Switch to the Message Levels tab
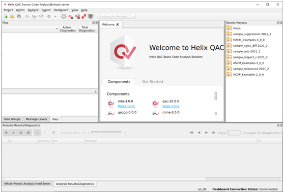The width and height of the screenshot is (284, 193). (36, 119)
